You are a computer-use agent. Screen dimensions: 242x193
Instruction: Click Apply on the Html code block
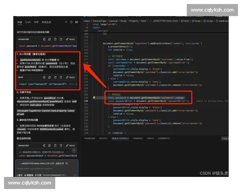click(71, 77)
